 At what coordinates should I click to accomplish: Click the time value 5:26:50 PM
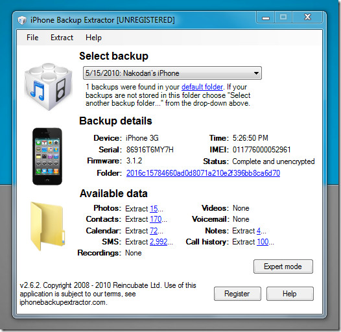[x=250, y=138]
